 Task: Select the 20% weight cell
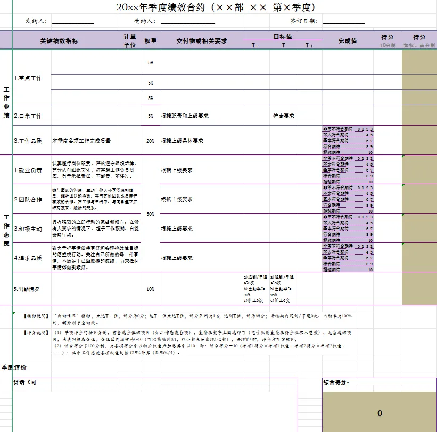point(151,141)
